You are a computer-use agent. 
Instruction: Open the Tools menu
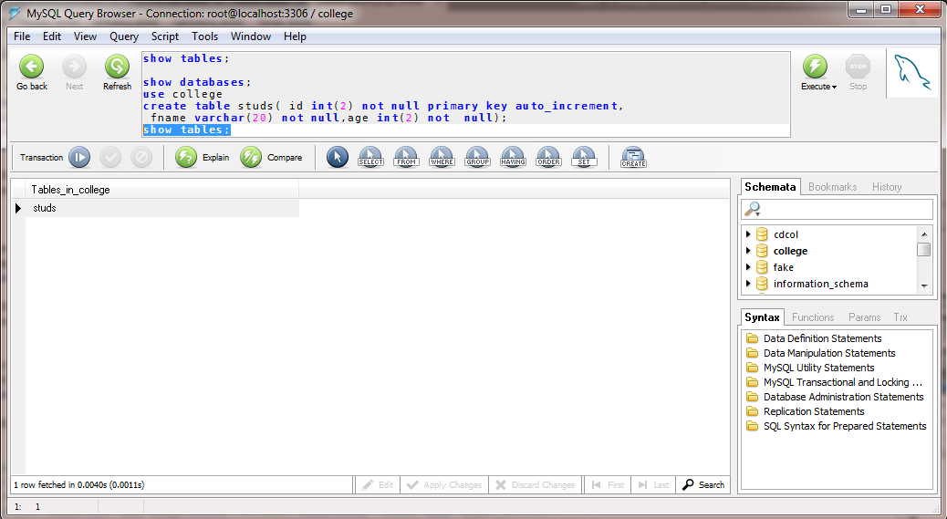tap(204, 36)
